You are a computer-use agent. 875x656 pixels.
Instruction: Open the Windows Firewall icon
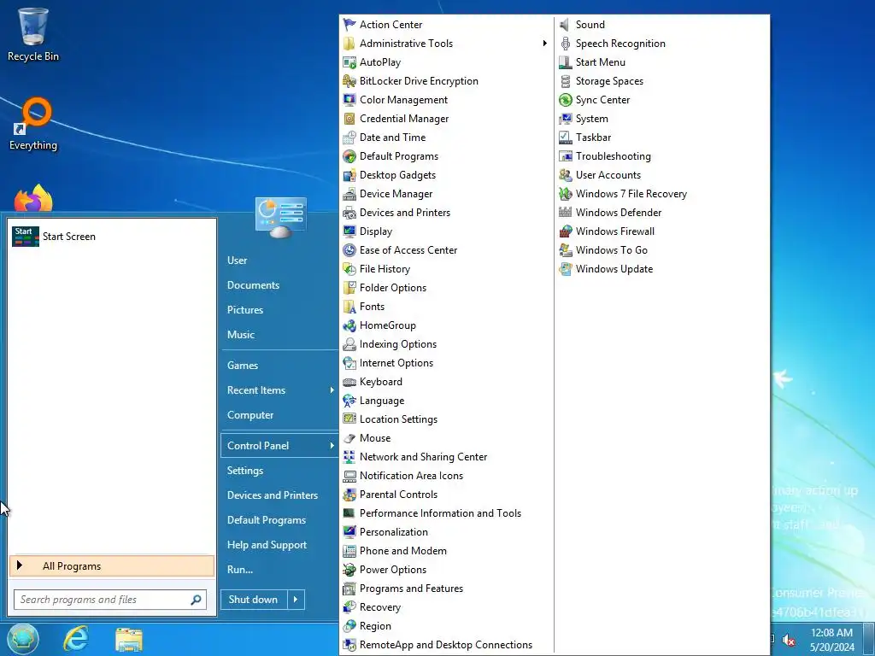pos(566,231)
